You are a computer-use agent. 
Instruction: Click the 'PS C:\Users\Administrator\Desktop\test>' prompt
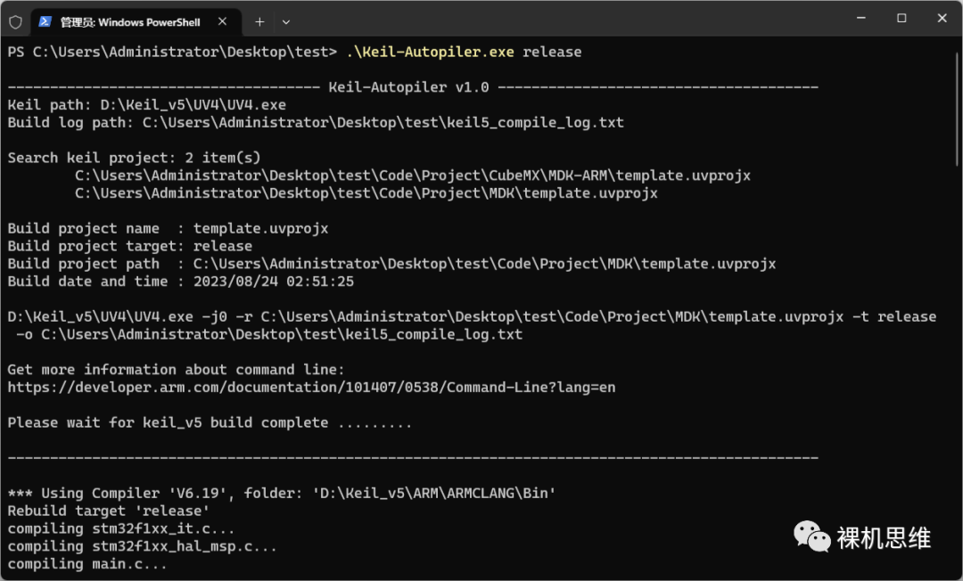(x=172, y=52)
